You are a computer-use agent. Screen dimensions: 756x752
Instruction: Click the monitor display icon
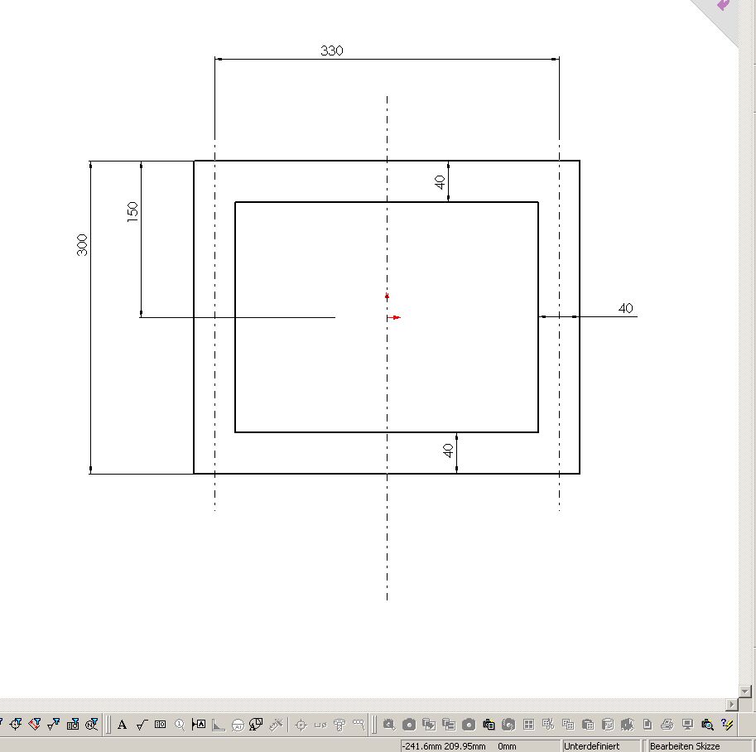(687, 725)
